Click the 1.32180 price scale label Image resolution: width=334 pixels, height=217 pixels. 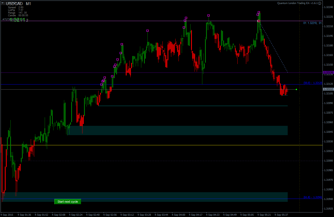[x=328, y=45]
